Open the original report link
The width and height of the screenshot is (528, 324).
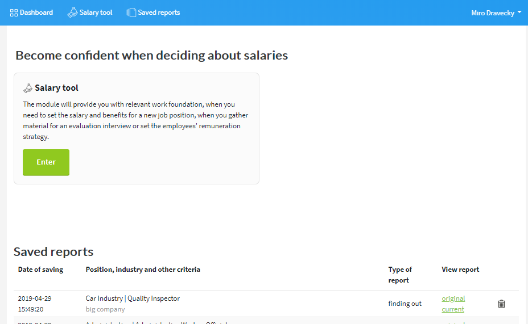453,298
